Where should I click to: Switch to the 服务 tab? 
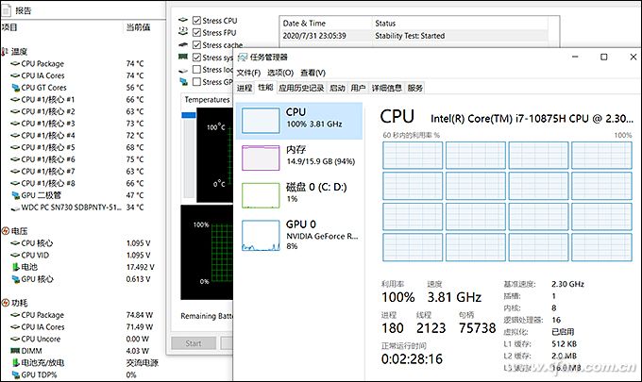414,88
